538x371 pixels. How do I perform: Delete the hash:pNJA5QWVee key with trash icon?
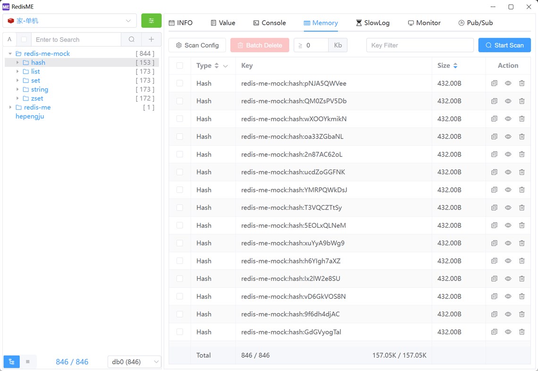click(x=521, y=83)
